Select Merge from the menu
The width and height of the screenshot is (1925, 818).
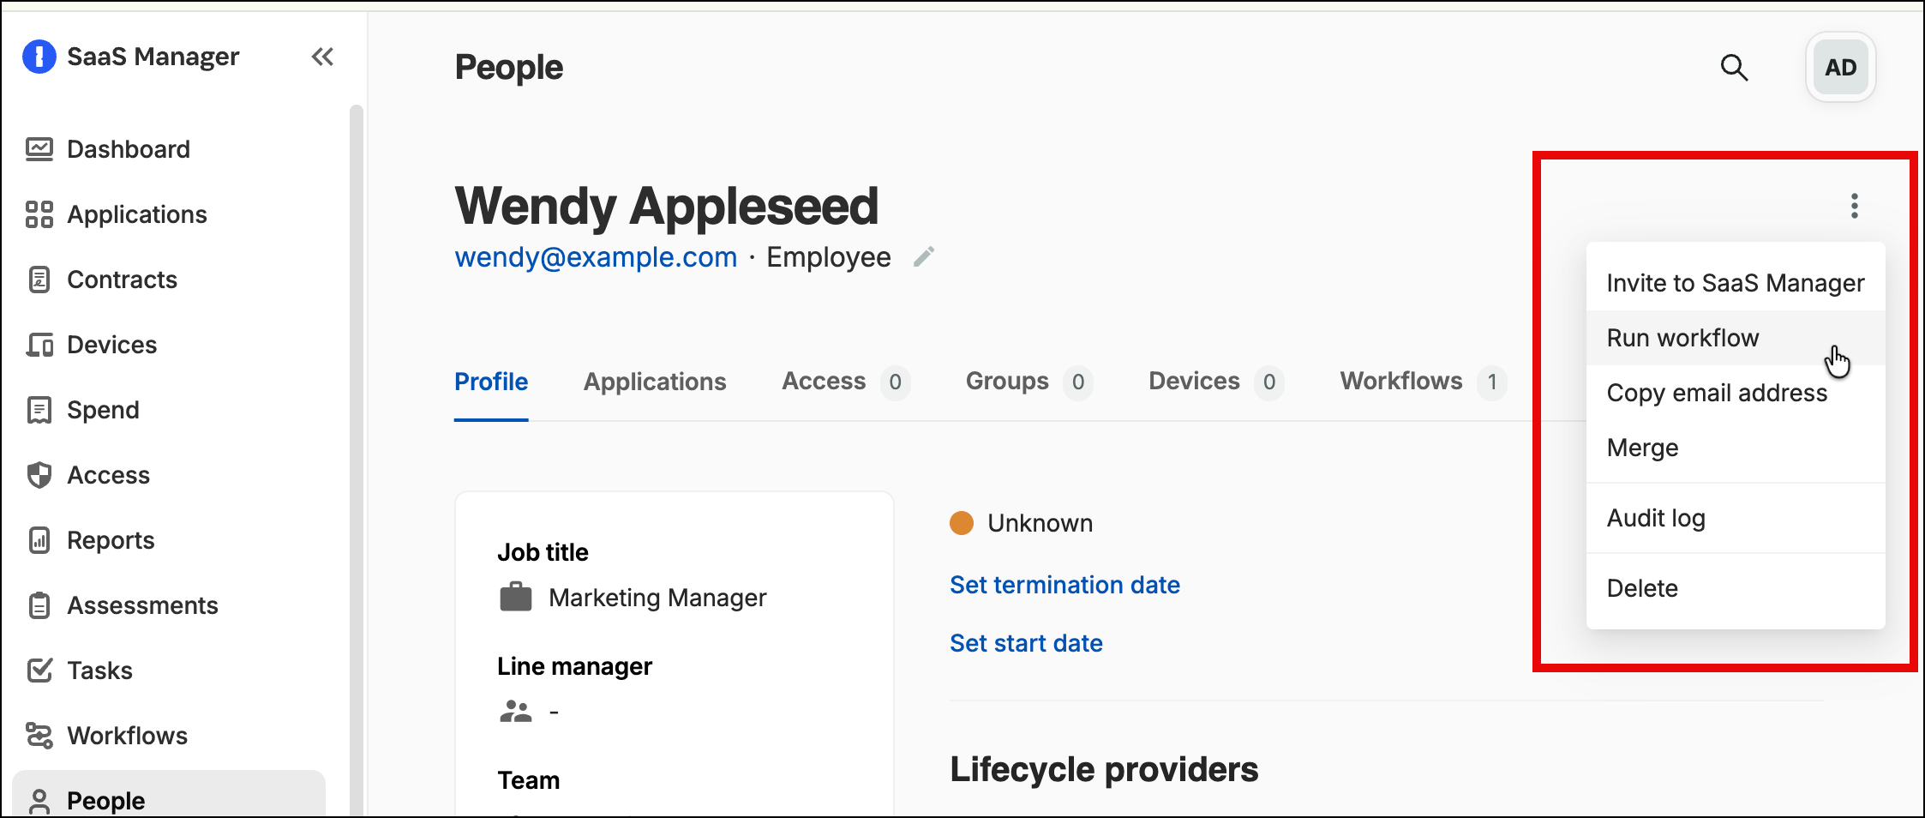[1736, 448]
